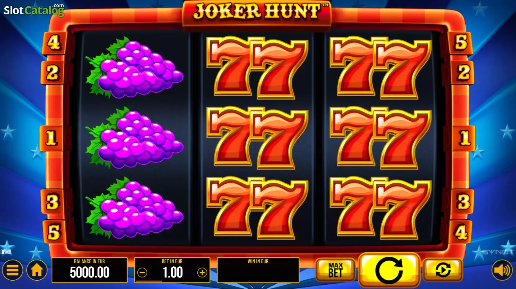Click the MAX BET button

coord(335,270)
